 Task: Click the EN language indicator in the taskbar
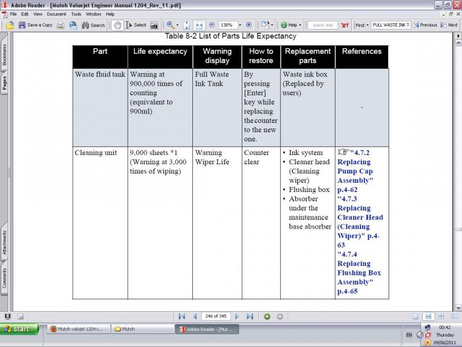(409, 335)
